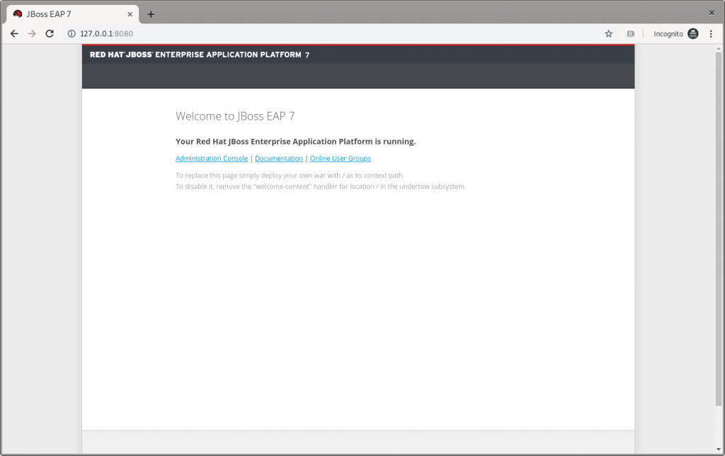
Task: View site information icon beside 127.0.0.1
Action: point(71,33)
